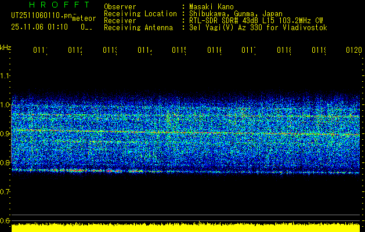Viewport: 365px width, 232px height.
Task: Click the 0118 time marker
Action: pyautogui.click(x=284, y=50)
